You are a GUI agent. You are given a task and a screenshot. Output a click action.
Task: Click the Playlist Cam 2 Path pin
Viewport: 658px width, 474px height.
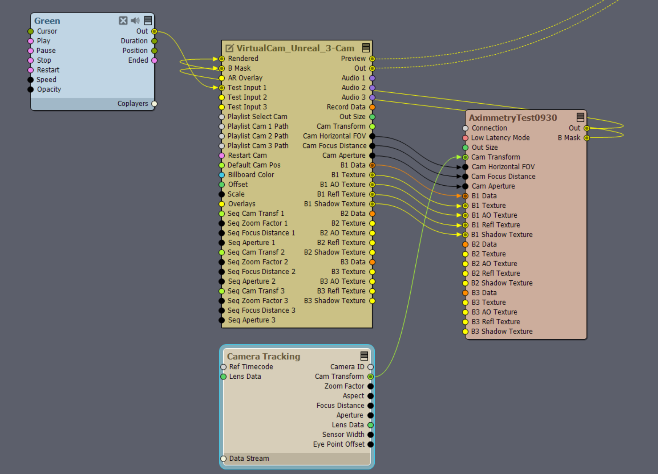click(222, 136)
